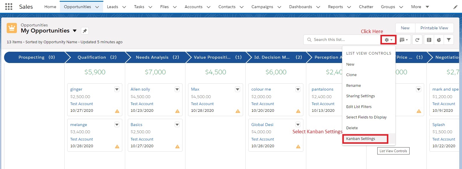Open the Tasks tab
This screenshot has width=462, height=169.
pyautogui.click(x=139, y=7)
